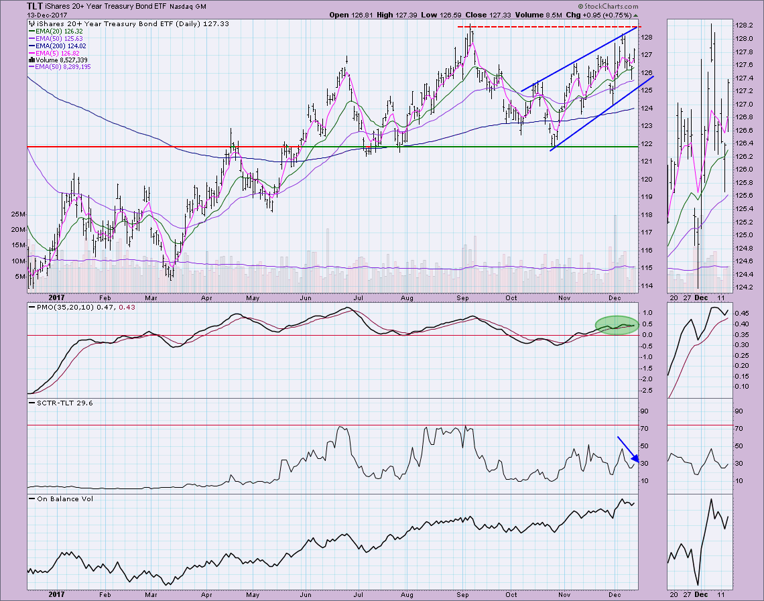Click the green ellipse highlight on PMO panel
Viewport: 764px width, 601px height.
tap(616, 325)
